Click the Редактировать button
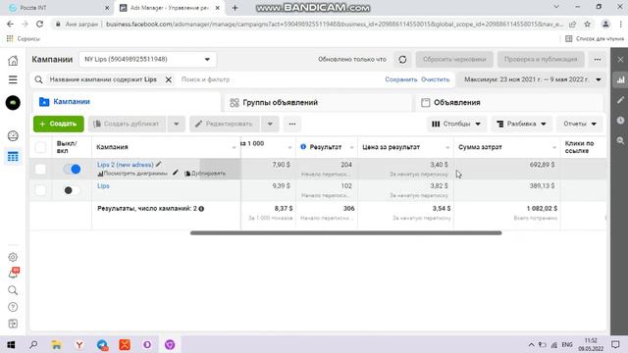This screenshot has height=353, width=628. click(225, 125)
